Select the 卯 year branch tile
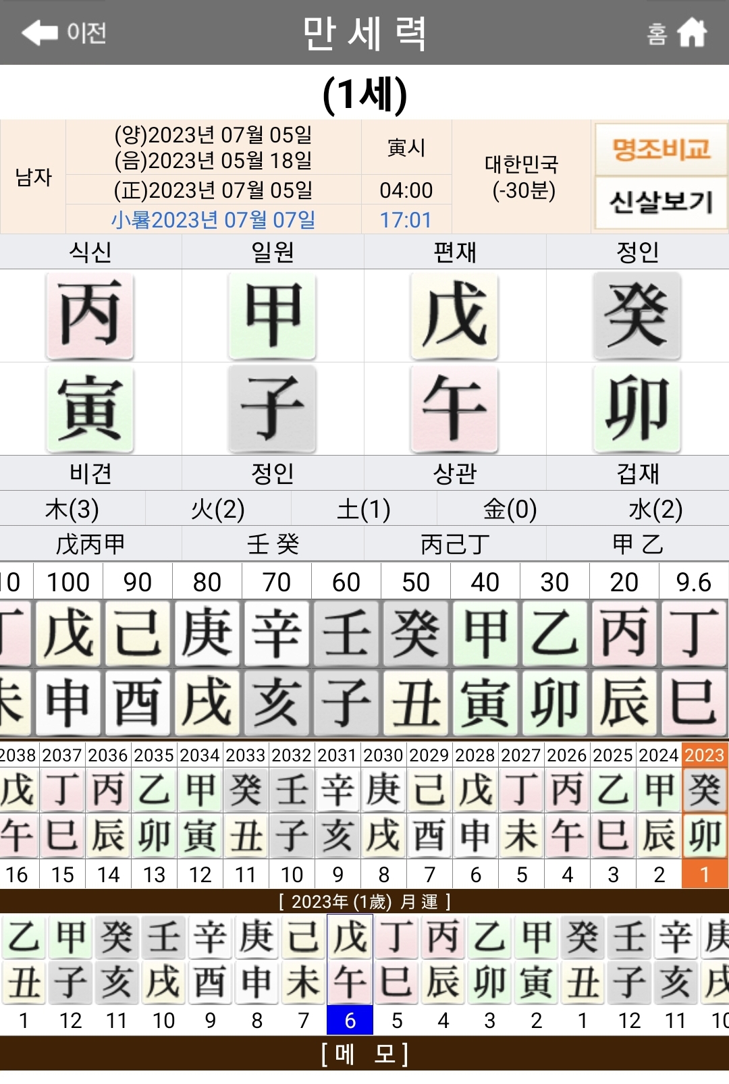The image size is (729, 1084). coord(637,409)
